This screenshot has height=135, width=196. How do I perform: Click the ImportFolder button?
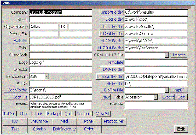point(112,12)
